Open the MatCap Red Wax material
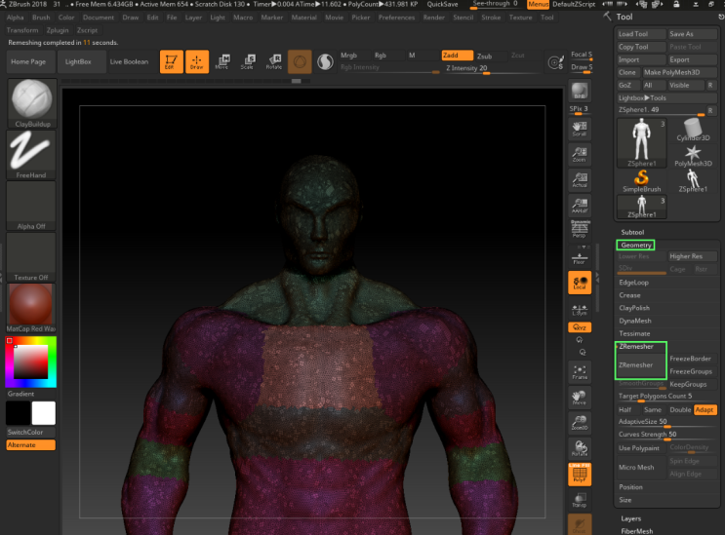Viewport: 725px width, 535px height. [31, 308]
